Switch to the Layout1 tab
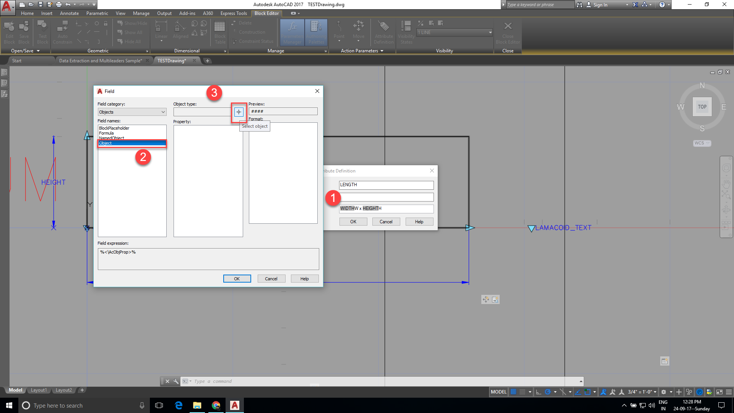 point(39,390)
